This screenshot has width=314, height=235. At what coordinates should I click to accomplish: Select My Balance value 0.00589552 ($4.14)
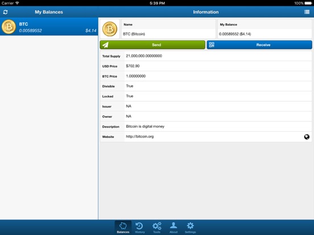coord(235,34)
